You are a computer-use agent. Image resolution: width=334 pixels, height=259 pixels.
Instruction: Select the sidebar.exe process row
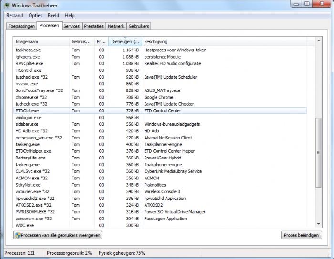28,124
